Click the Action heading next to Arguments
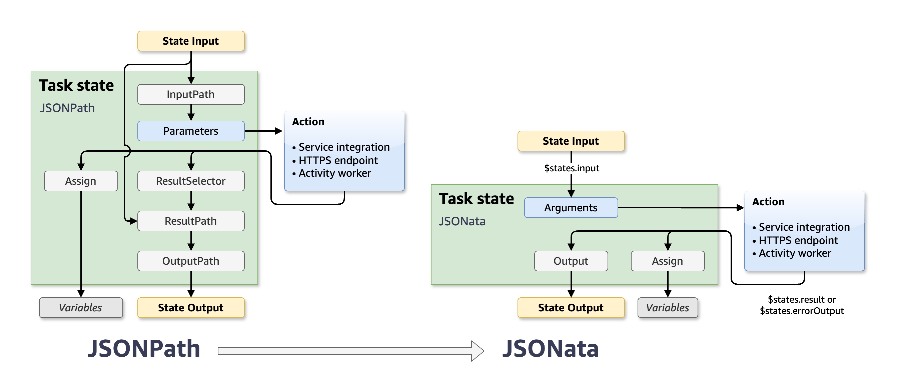The height and width of the screenshot is (390, 897). [768, 202]
